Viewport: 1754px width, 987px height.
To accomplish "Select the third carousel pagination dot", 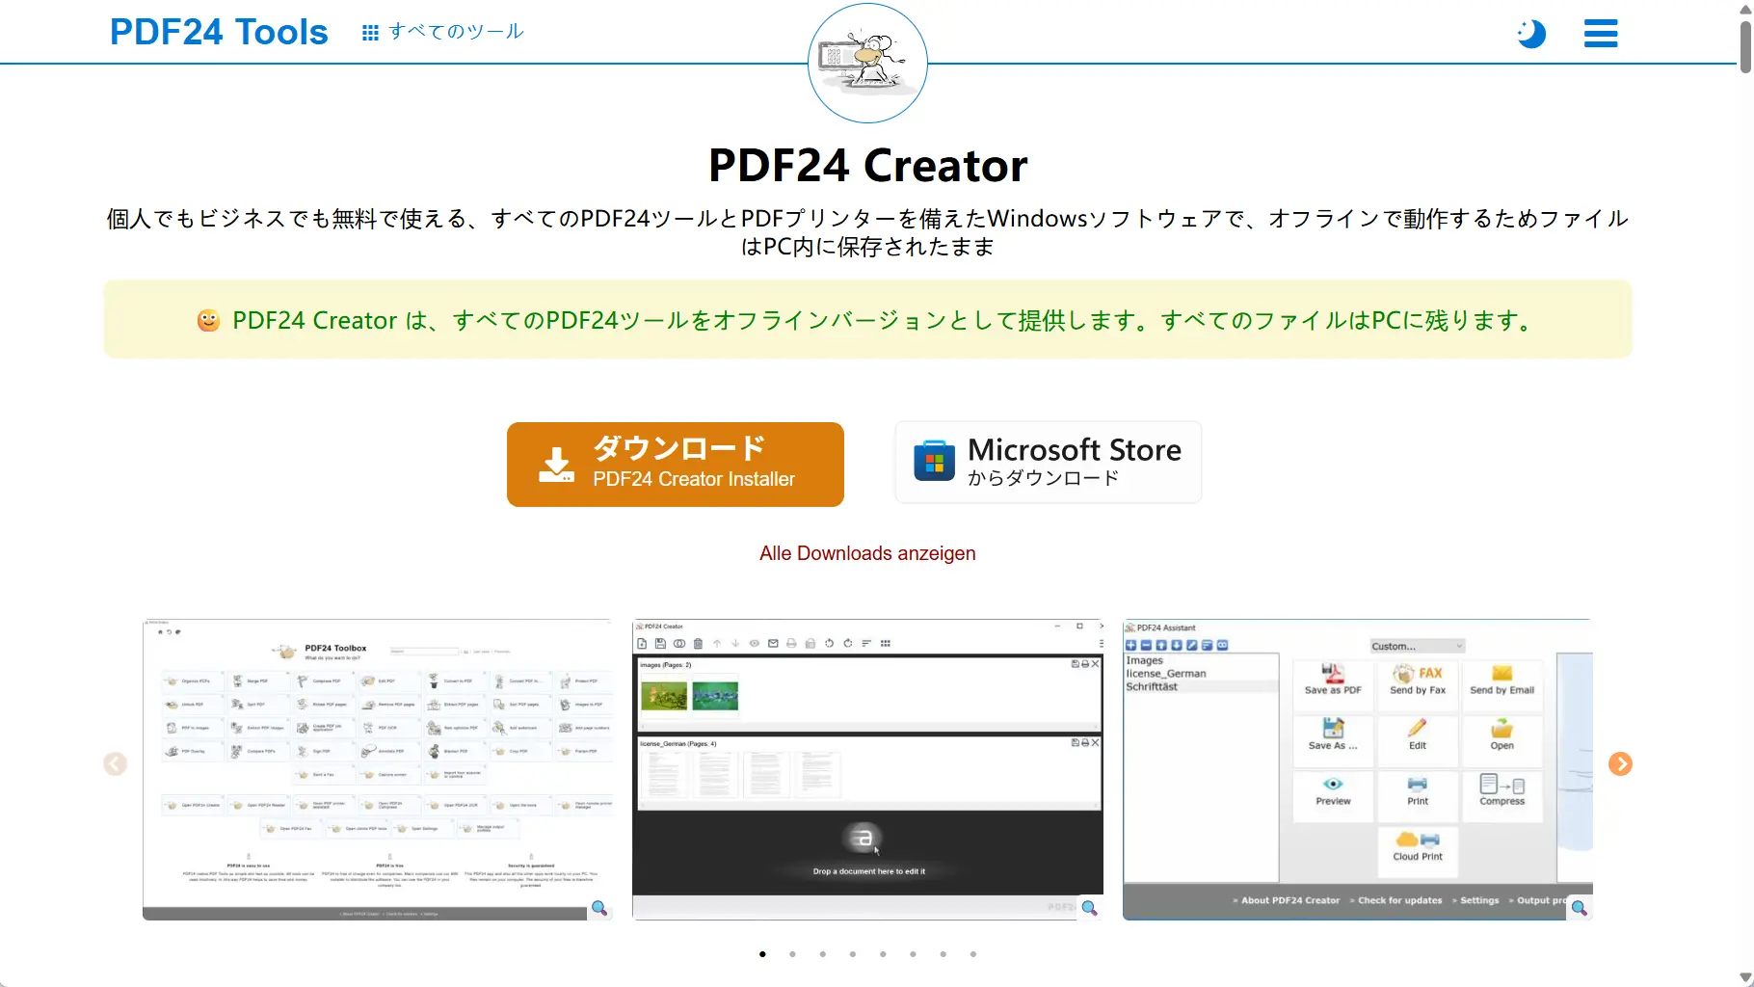I will coord(822,954).
